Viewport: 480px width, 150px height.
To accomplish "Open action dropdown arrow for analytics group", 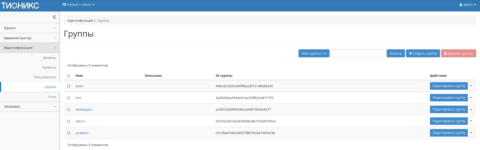I will coord(471,133).
